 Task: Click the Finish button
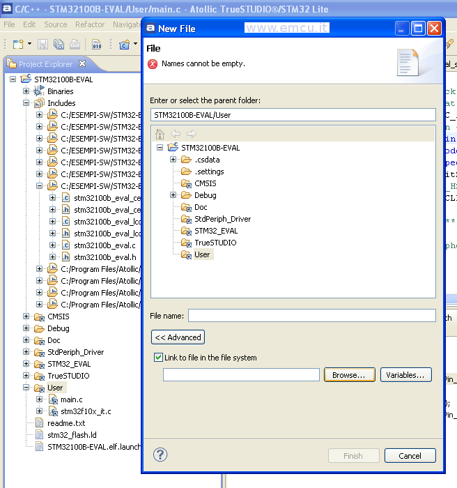tap(353, 456)
